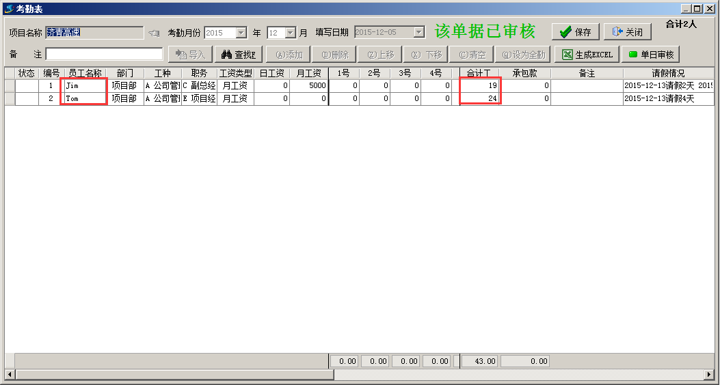720x385 pixels.
Task: Click the binoculars Find (查找) button
Action: [238, 55]
